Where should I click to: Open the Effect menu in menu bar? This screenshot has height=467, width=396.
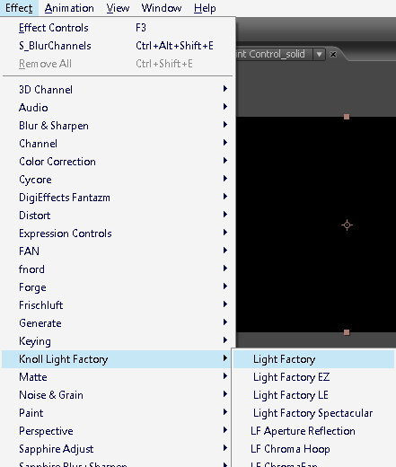tap(19, 8)
